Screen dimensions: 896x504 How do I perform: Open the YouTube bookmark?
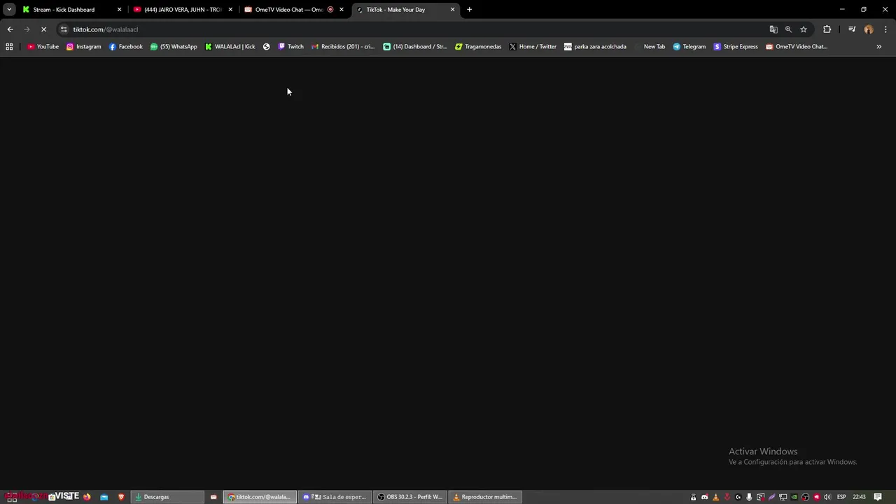tap(43, 47)
